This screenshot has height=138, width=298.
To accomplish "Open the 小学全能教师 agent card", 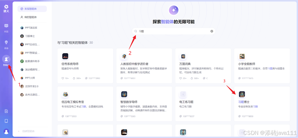I will click(x=262, y=66).
